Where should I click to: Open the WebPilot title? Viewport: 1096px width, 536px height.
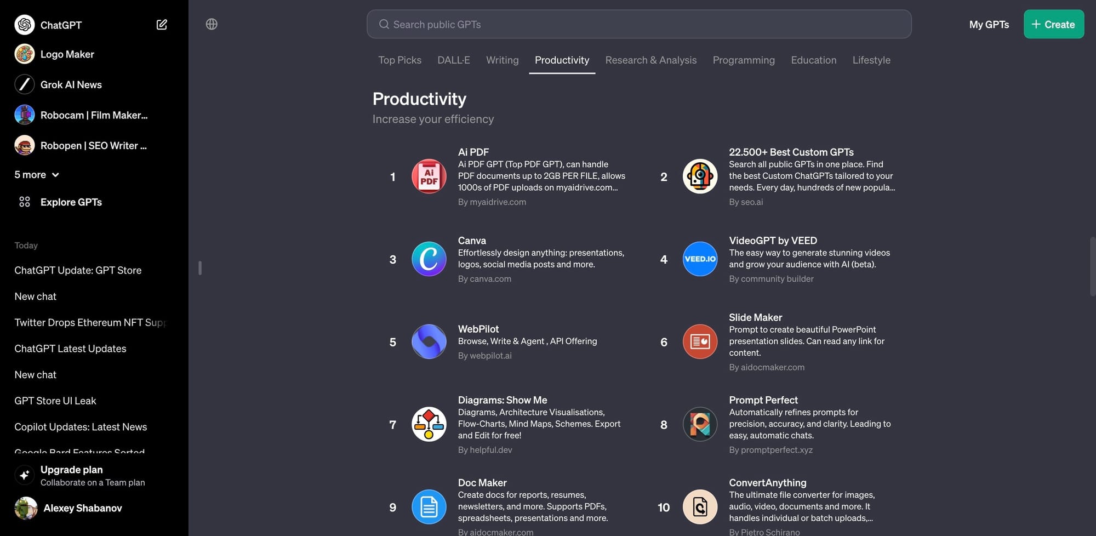(x=478, y=329)
